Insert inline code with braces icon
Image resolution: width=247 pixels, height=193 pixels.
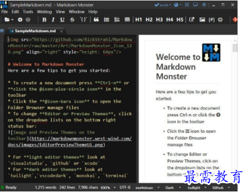[84, 20]
